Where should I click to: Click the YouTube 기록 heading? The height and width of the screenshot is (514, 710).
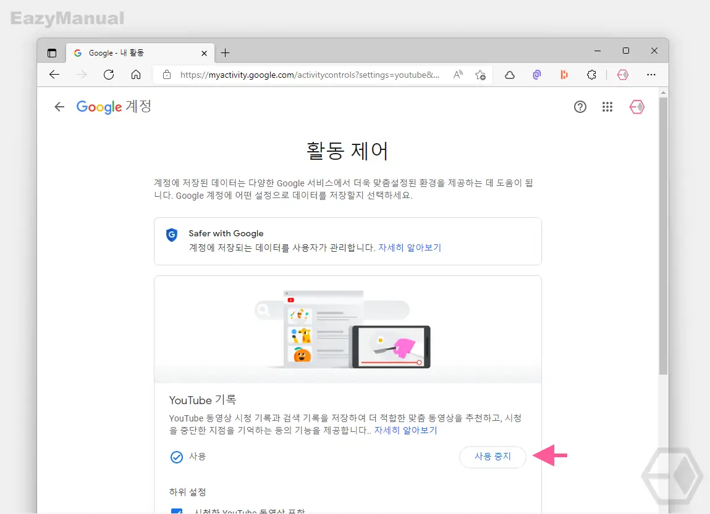tap(203, 400)
